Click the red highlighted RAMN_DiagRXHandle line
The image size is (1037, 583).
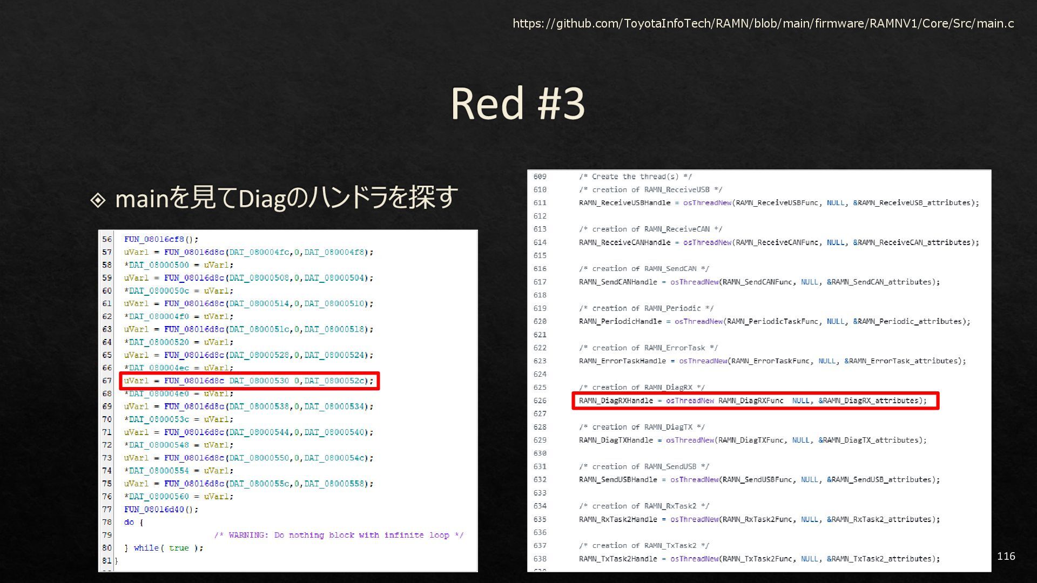(x=755, y=401)
